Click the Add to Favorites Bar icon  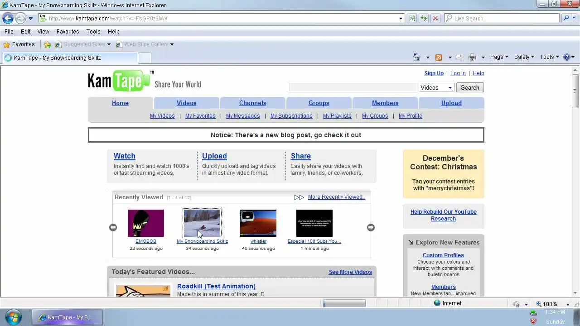point(48,44)
